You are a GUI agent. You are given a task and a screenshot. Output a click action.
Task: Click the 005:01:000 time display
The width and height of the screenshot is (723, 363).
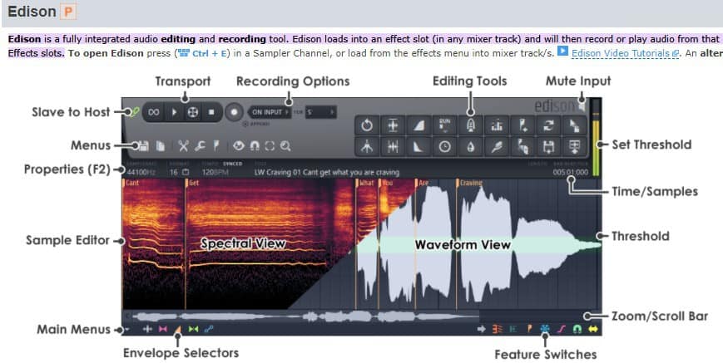(x=571, y=173)
